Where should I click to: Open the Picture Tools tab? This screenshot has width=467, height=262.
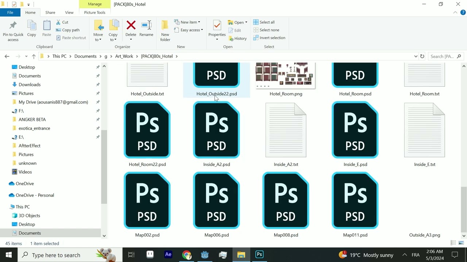pos(94,12)
